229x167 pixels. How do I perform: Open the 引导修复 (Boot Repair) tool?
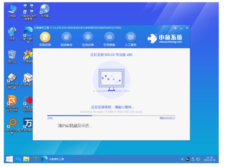pyautogui.click(x=109, y=37)
